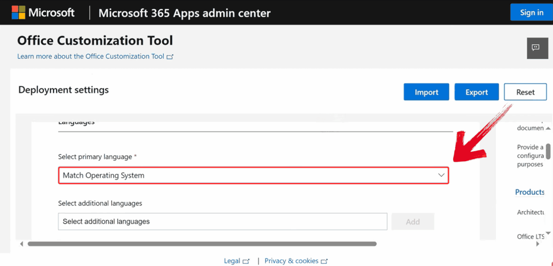Click external-link icon after Privacy & cookies
Screen dimensions: 553x266
(x=324, y=261)
